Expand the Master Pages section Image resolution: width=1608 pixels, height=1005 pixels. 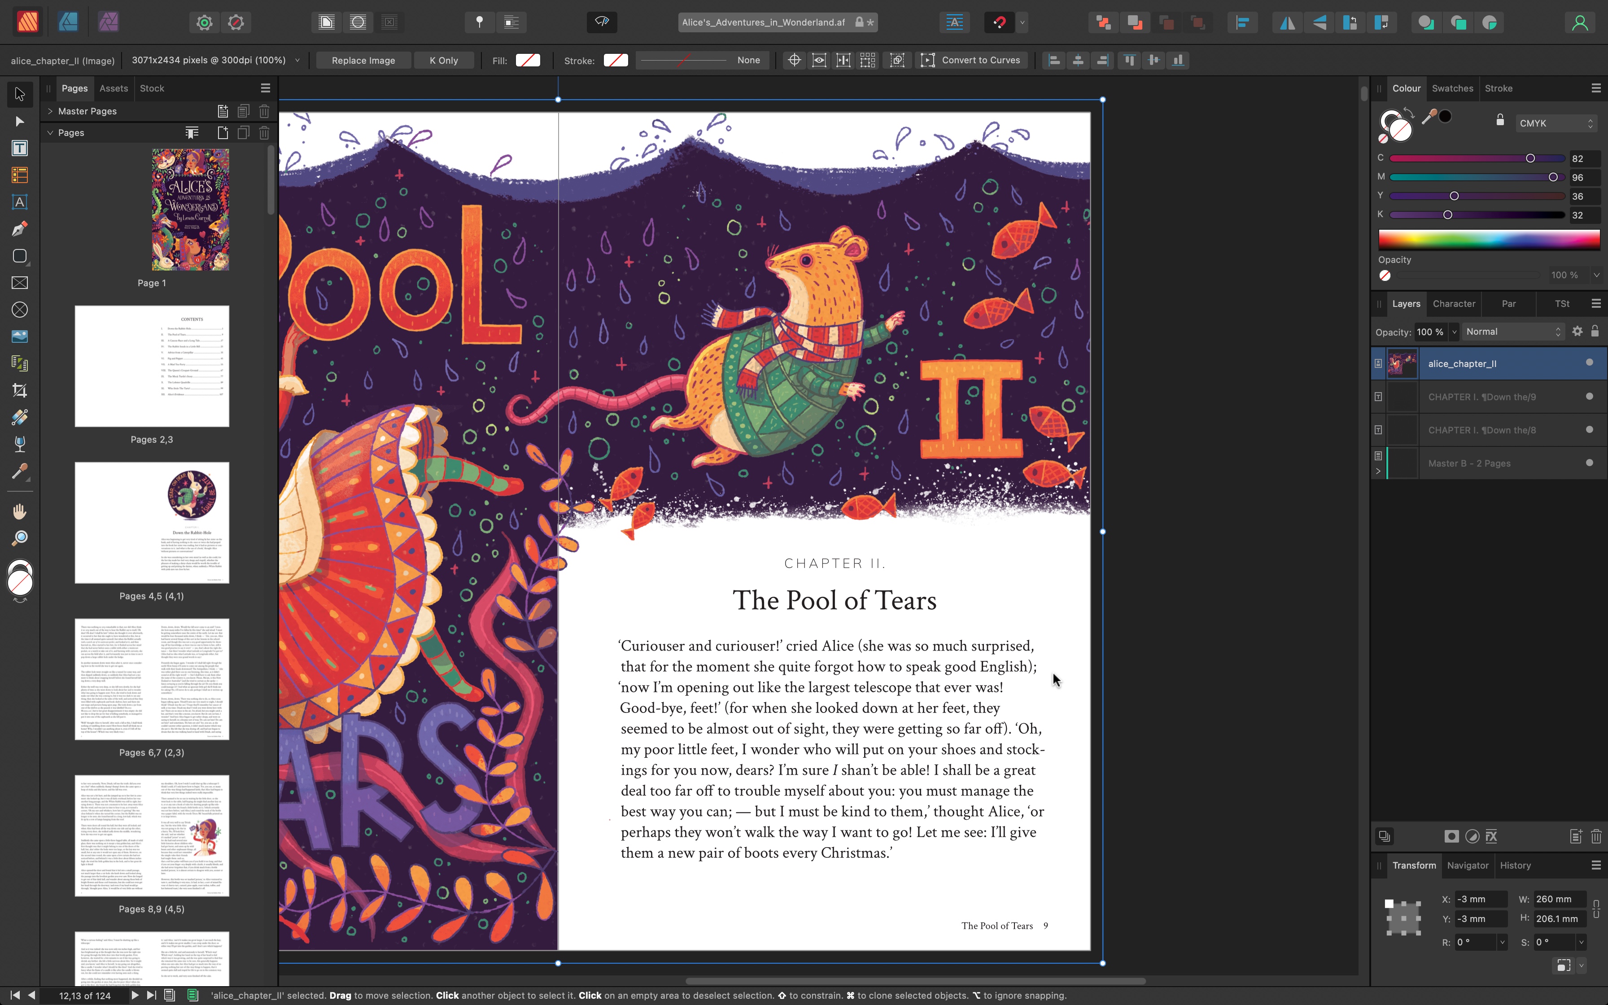click(50, 110)
